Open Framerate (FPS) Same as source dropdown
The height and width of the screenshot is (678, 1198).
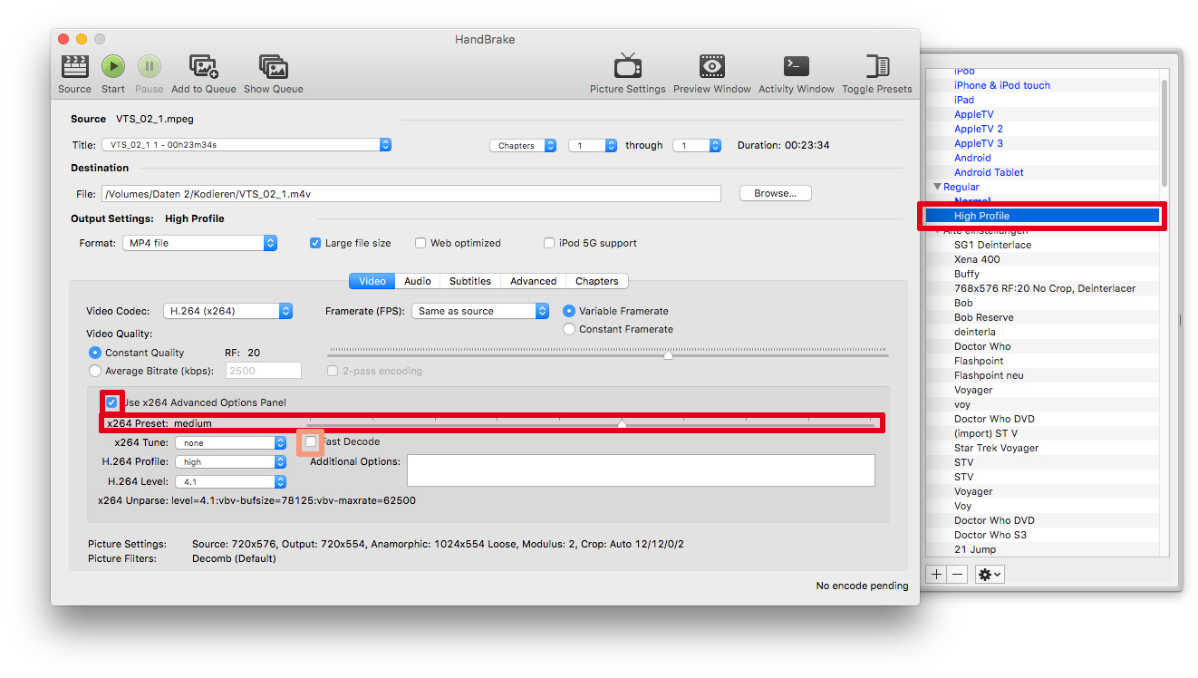pos(480,311)
